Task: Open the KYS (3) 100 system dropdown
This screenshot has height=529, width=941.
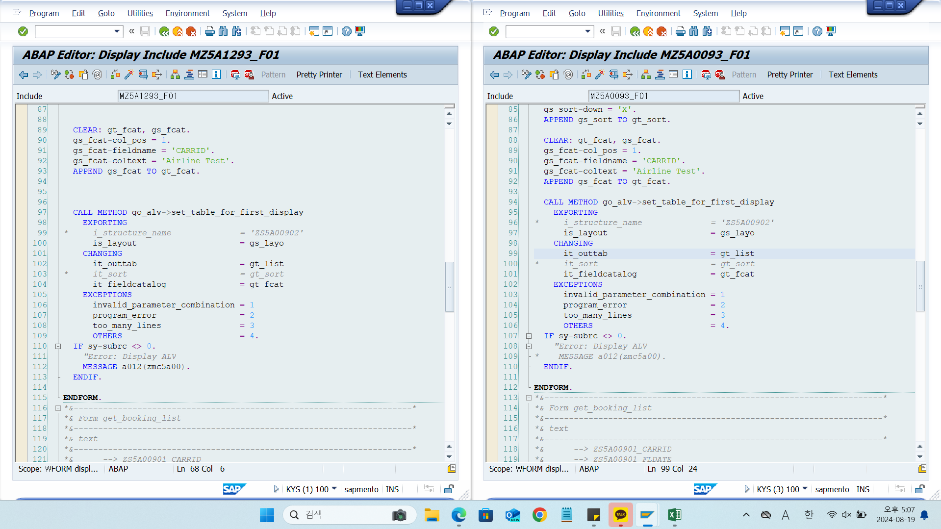Action: (x=805, y=489)
